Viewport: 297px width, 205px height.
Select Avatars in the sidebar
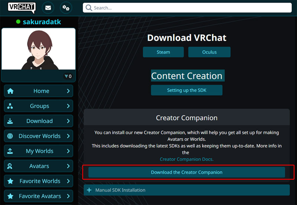click(x=39, y=166)
